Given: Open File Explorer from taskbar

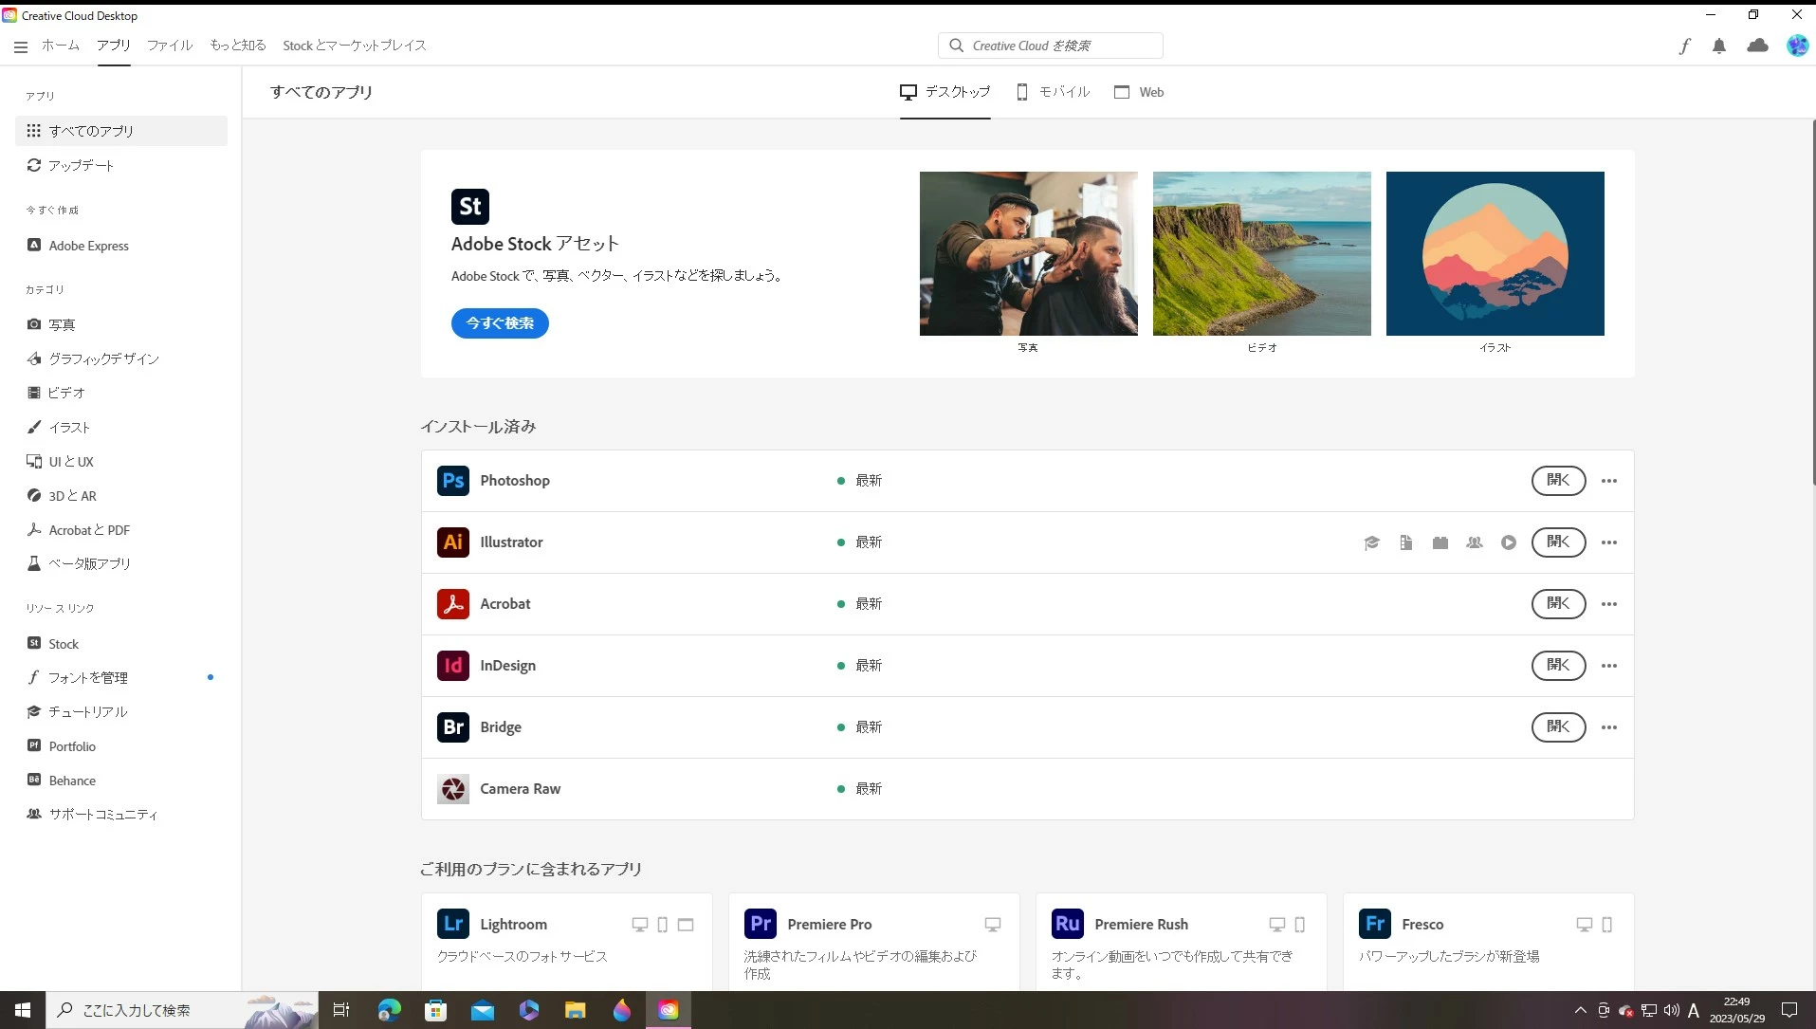Looking at the screenshot, I should [575, 1010].
